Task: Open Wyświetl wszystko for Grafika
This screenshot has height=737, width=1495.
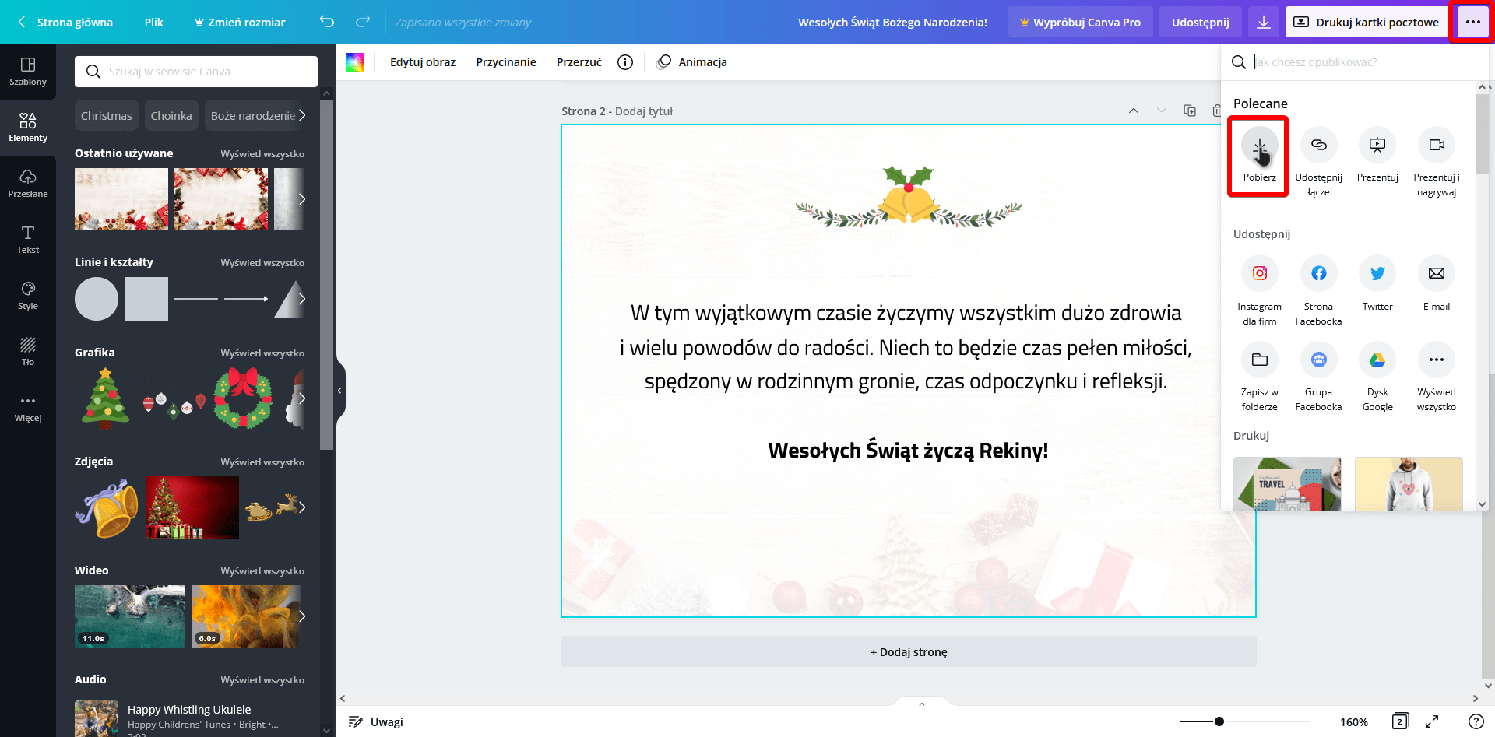Action: coord(262,353)
